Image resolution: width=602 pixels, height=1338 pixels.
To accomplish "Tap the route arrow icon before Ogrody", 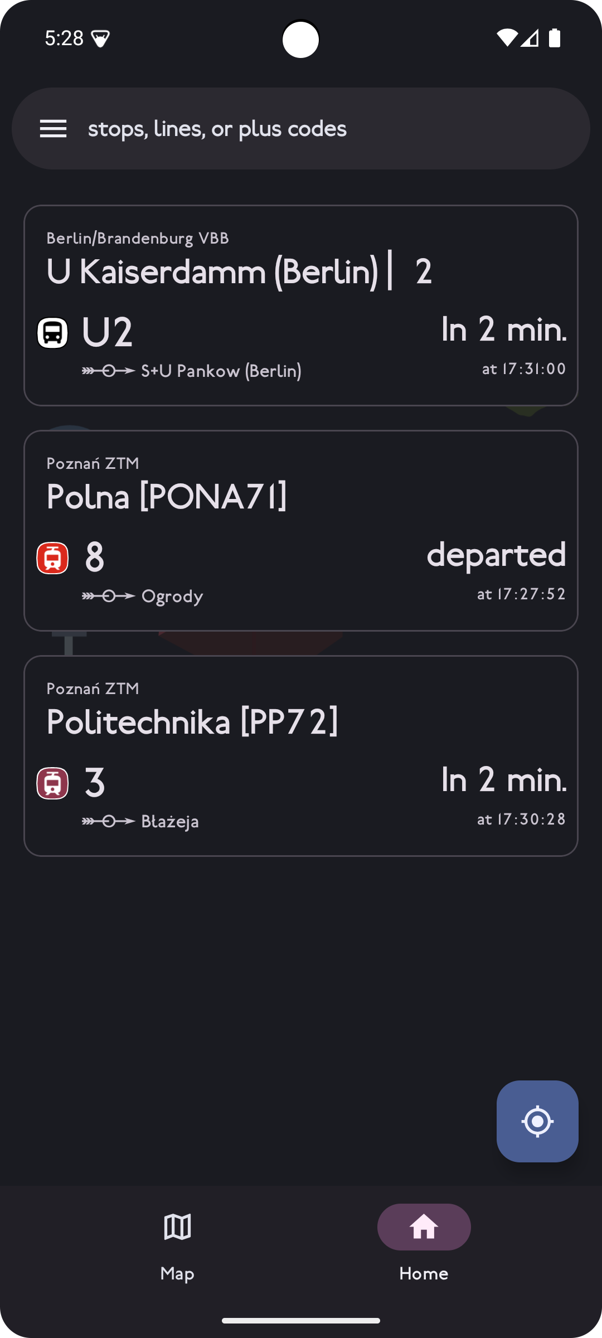I will point(109,597).
